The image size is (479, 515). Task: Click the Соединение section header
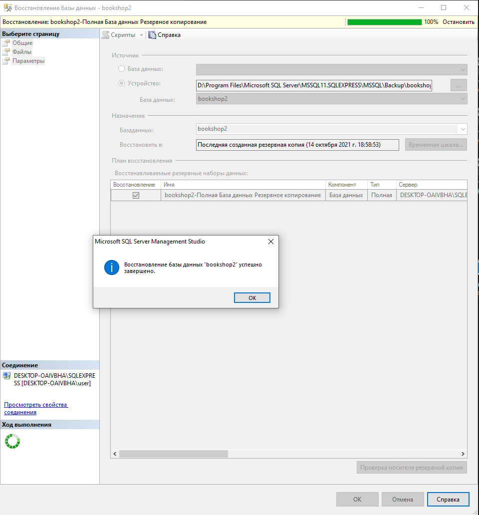(x=49, y=365)
